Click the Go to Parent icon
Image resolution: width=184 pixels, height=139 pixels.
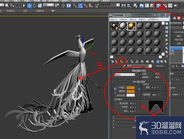[x=162, y=62]
